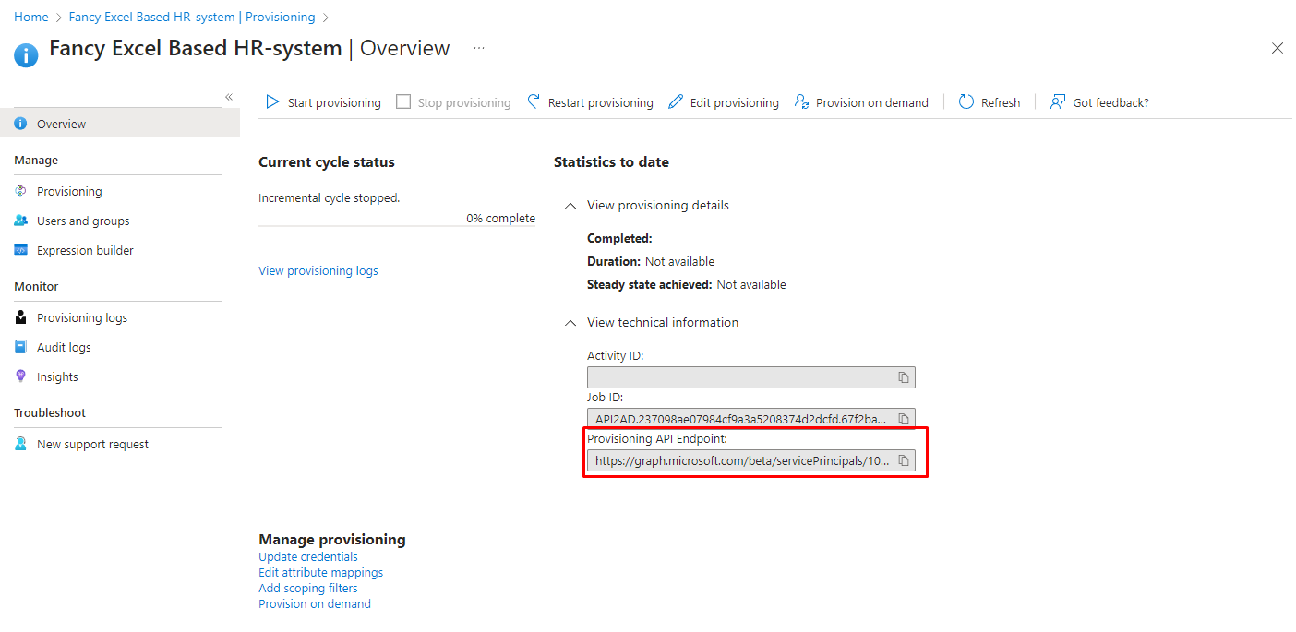The height and width of the screenshot is (632, 1296).
Task: Collapse View provisioning details section
Action: 571,206
